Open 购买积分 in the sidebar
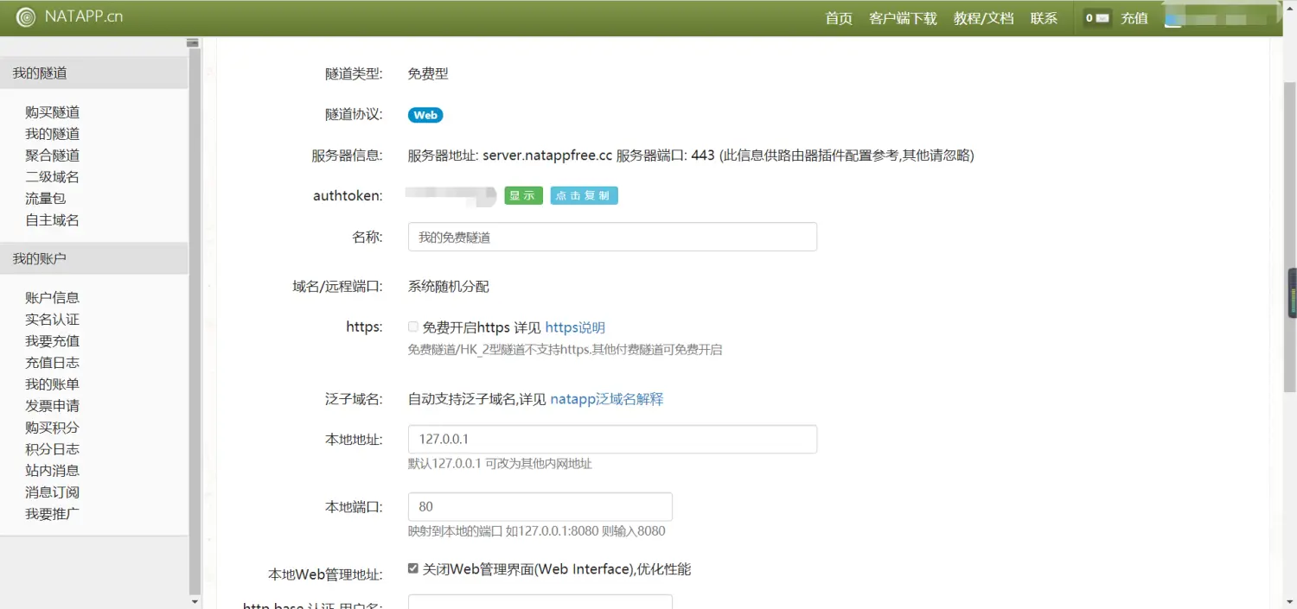Screen dimensions: 1297x609 click(53, 428)
